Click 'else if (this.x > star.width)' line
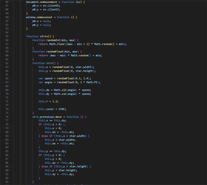Image resolution: width=207 pixels, height=185 pixels. coord(64,136)
